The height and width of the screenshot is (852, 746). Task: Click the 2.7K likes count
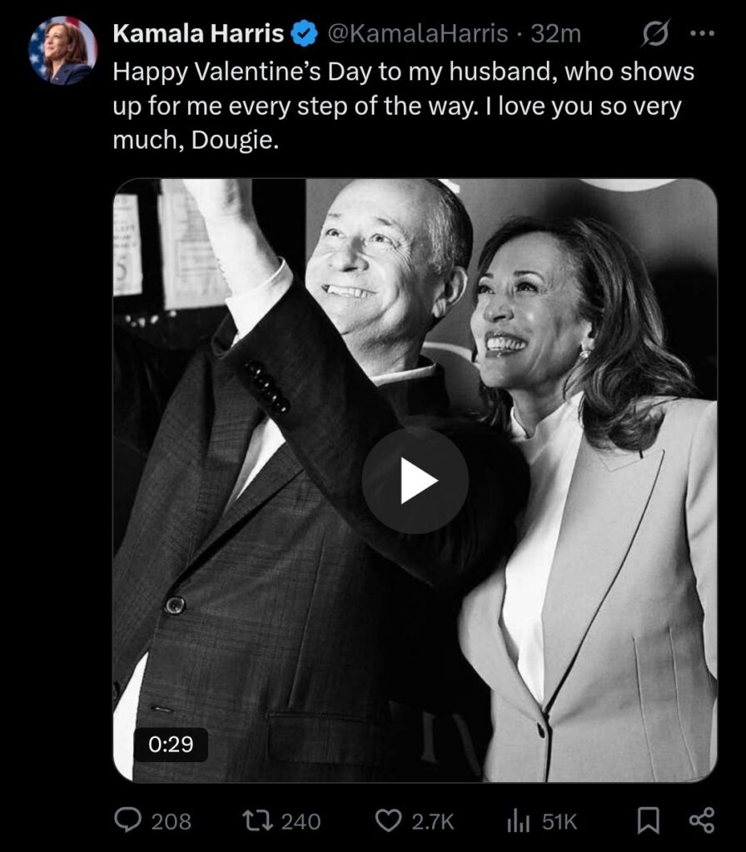(433, 822)
